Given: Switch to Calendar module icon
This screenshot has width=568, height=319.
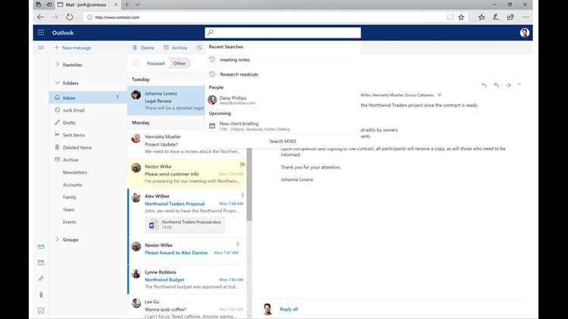Looking at the screenshot, I should pos(41,262).
